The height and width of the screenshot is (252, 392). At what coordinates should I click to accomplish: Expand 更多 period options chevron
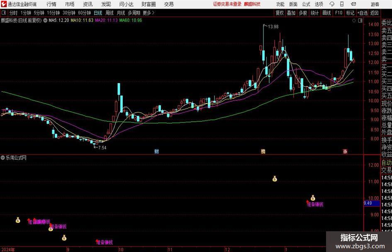coord(153,13)
